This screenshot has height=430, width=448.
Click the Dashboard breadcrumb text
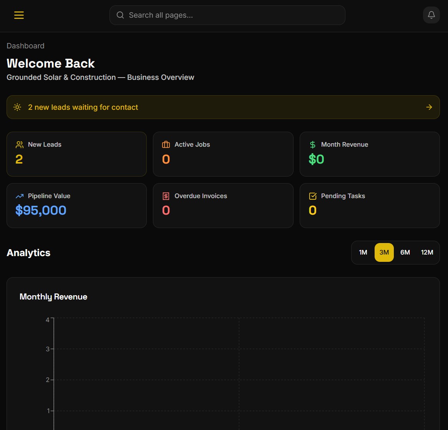pos(25,46)
